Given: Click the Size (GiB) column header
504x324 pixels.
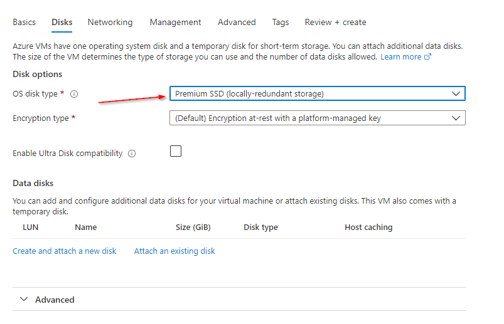Looking at the screenshot, I should click(x=192, y=227).
